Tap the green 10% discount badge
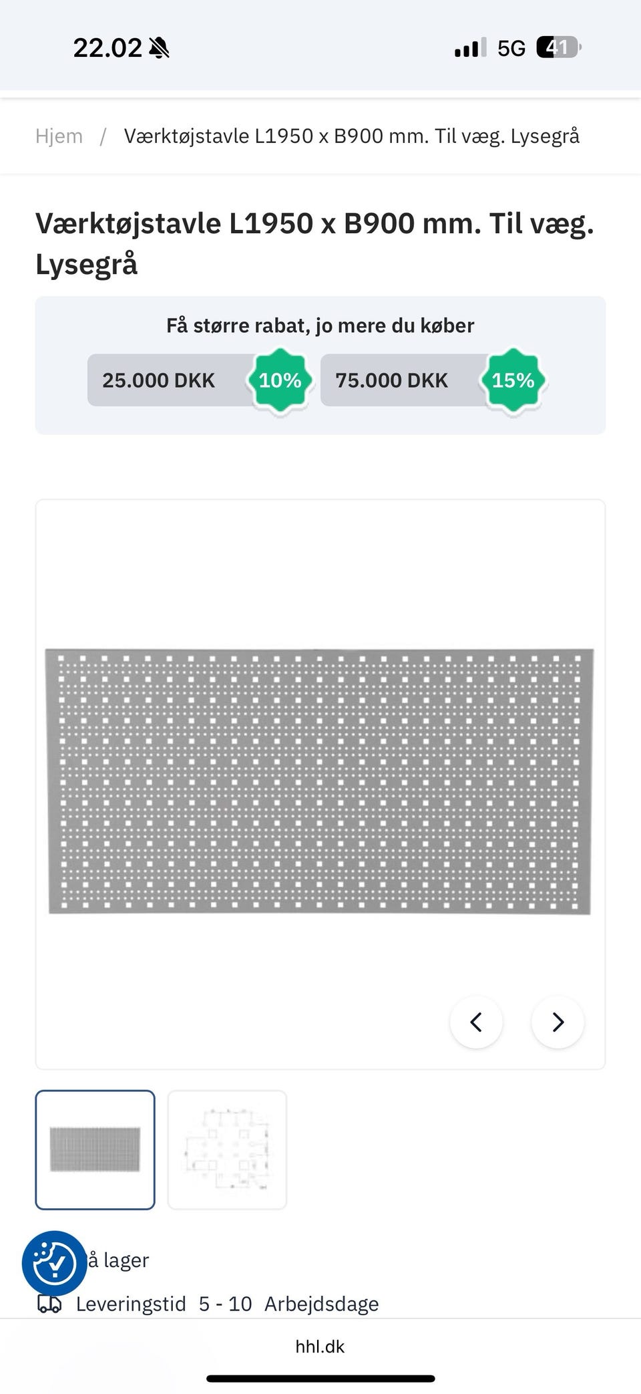The height and width of the screenshot is (1394, 641). point(280,380)
